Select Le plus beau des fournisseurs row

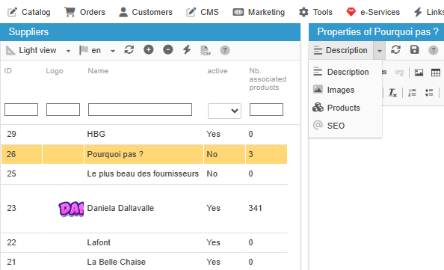coord(144,174)
